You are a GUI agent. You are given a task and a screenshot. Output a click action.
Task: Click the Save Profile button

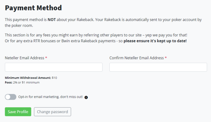pos(18,112)
